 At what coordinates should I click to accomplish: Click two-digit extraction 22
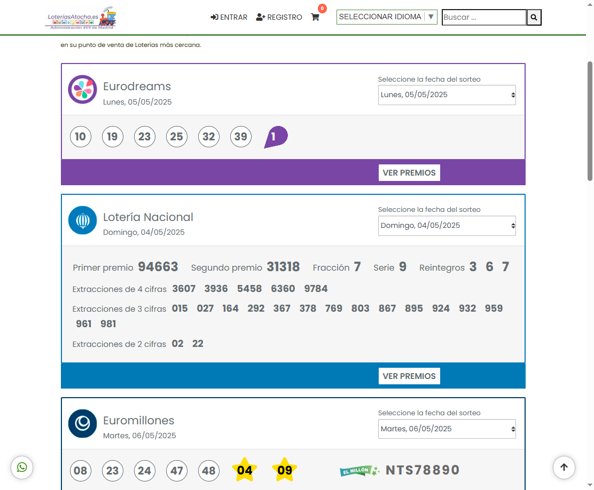point(198,343)
